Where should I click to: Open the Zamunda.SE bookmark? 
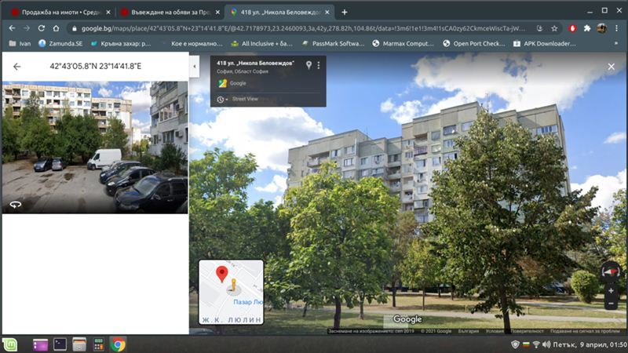[63, 43]
